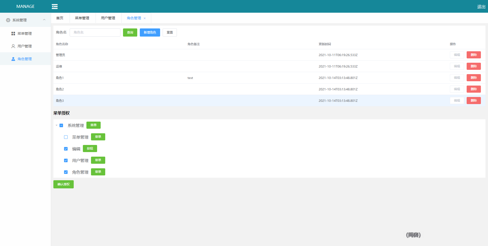This screenshot has width=488, height=246.
Task: Open 用户管理 in the sidebar
Action: click(x=25, y=46)
